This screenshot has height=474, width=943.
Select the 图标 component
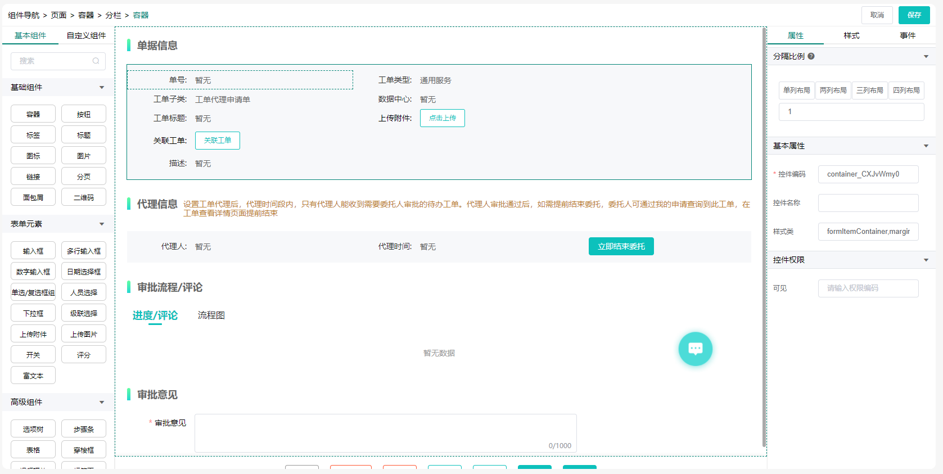click(x=33, y=156)
